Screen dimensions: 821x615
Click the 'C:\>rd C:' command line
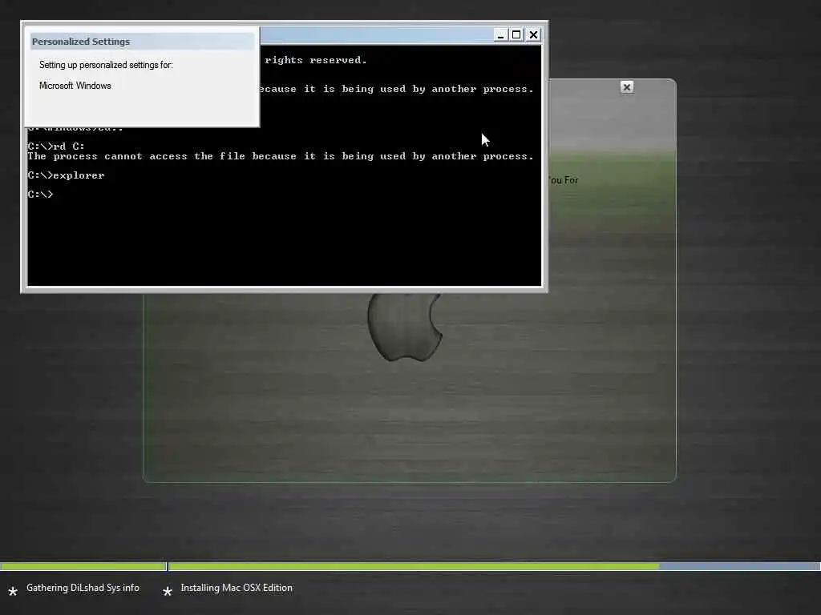pyautogui.click(x=56, y=147)
